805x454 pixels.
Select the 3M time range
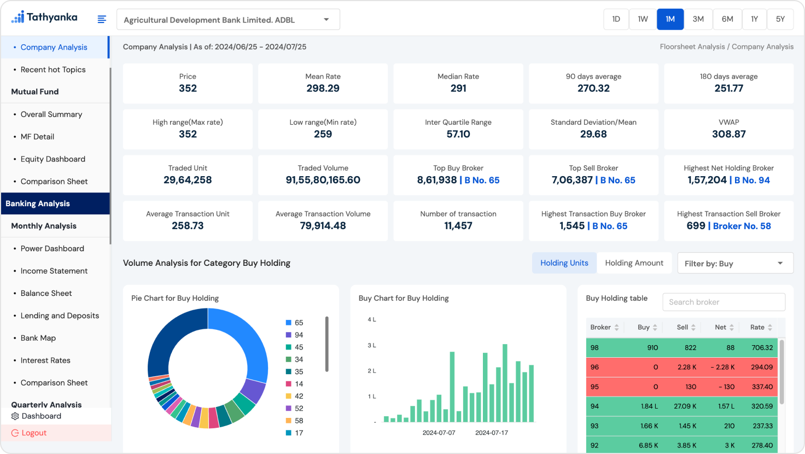(x=698, y=19)
